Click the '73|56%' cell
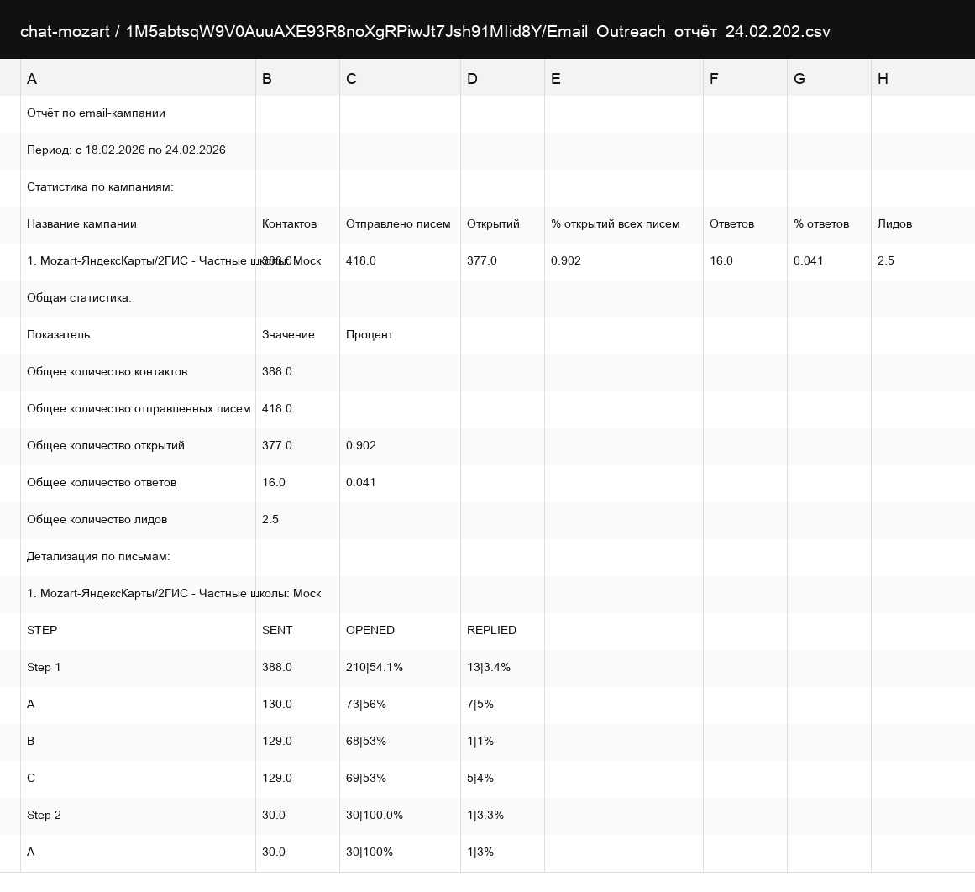 tap(400, 704)
